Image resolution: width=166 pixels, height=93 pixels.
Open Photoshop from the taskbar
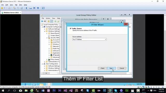tap(54, 91)
